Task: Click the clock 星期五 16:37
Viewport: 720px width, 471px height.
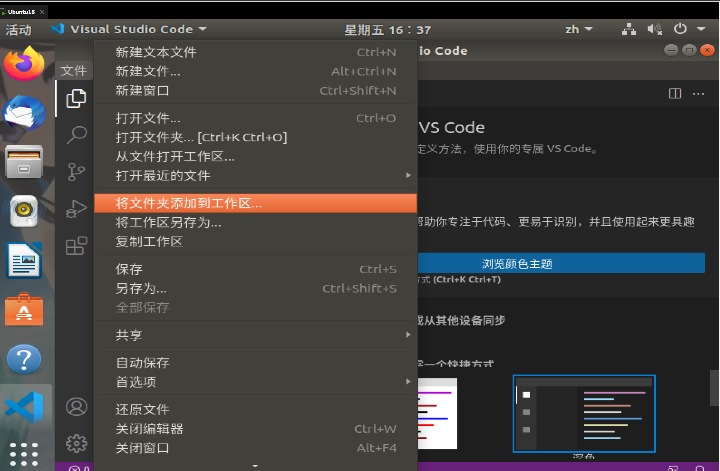Action: click(x=388, y=30)
